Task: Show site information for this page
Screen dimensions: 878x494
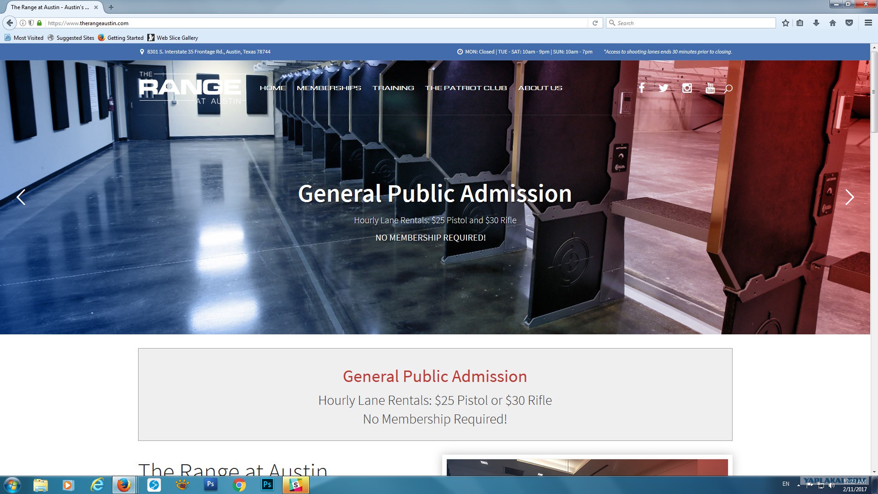Action: 22,23
